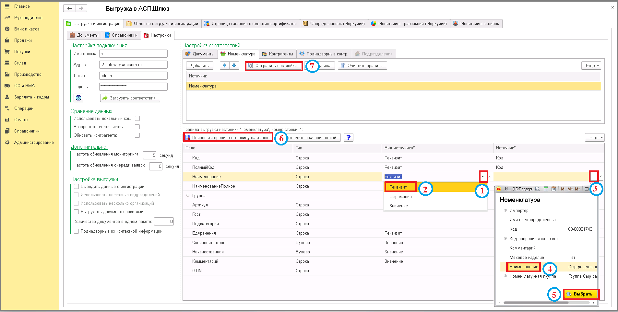This screenshot has height=312, width=618.
Task: Click the forward navigation arrow
Action: (x=81, y=8)
